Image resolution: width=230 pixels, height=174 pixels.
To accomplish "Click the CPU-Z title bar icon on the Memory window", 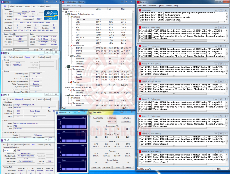I will point(2,53).
